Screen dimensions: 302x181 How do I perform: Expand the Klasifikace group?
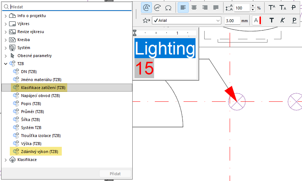[x=5, y=160]
